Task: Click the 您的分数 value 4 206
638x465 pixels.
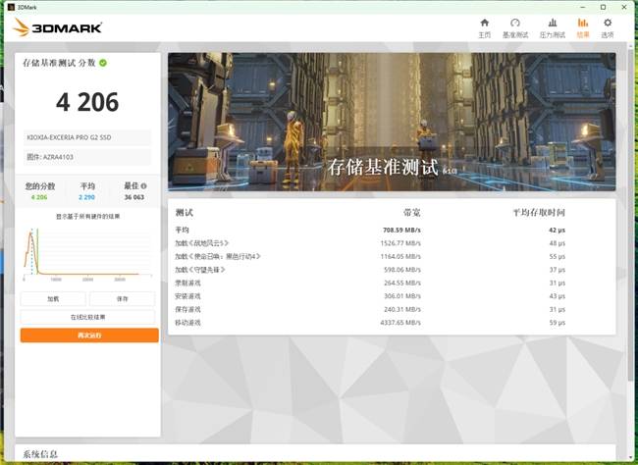Action: (39, 197)
